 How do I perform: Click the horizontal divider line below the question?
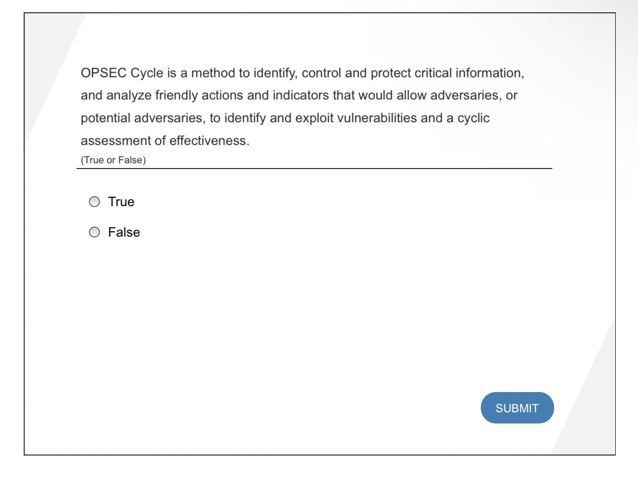click(315, 168)
